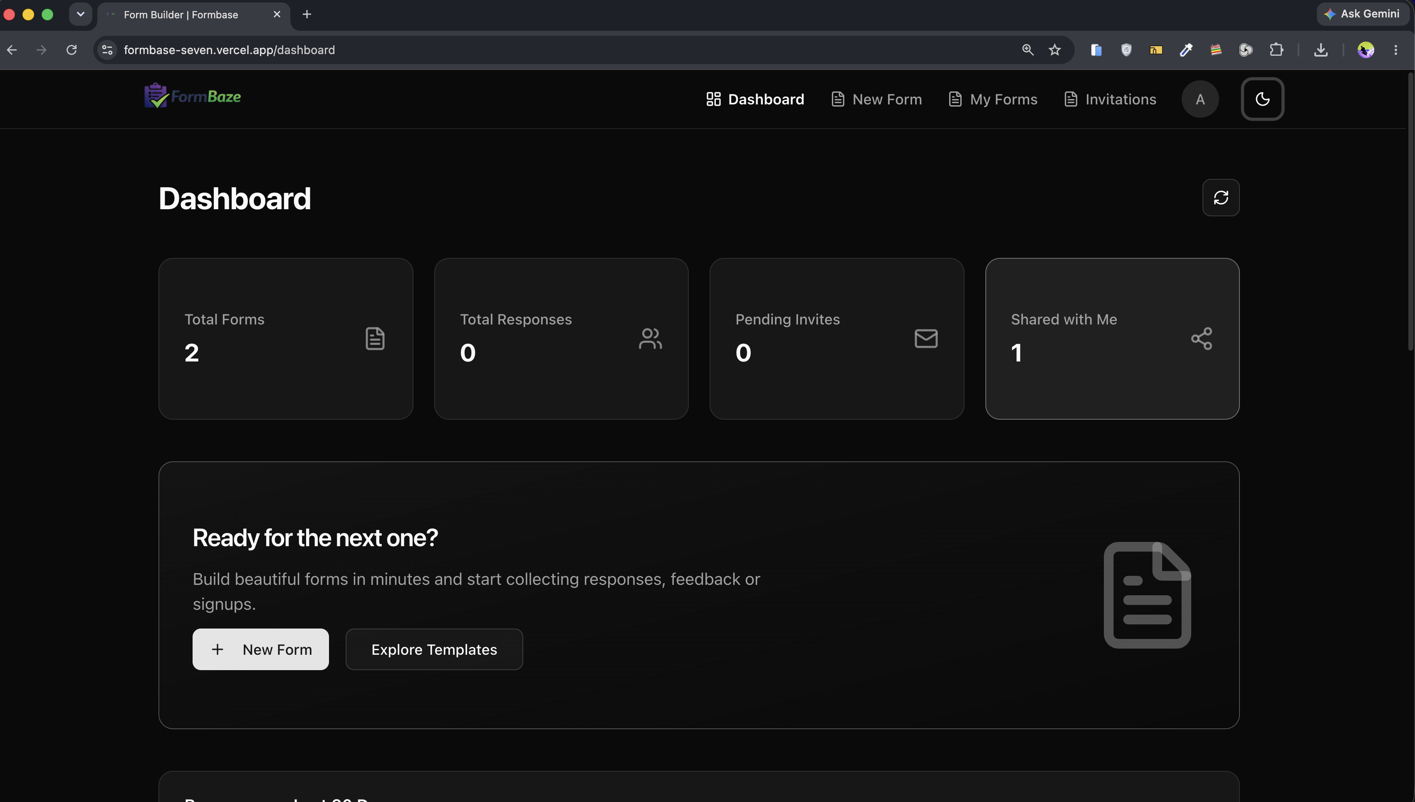The width and height of the screenshot is (1415, 802).
Task: Click the zoom magnifier icon in address bar
Action: point(1027,50)
